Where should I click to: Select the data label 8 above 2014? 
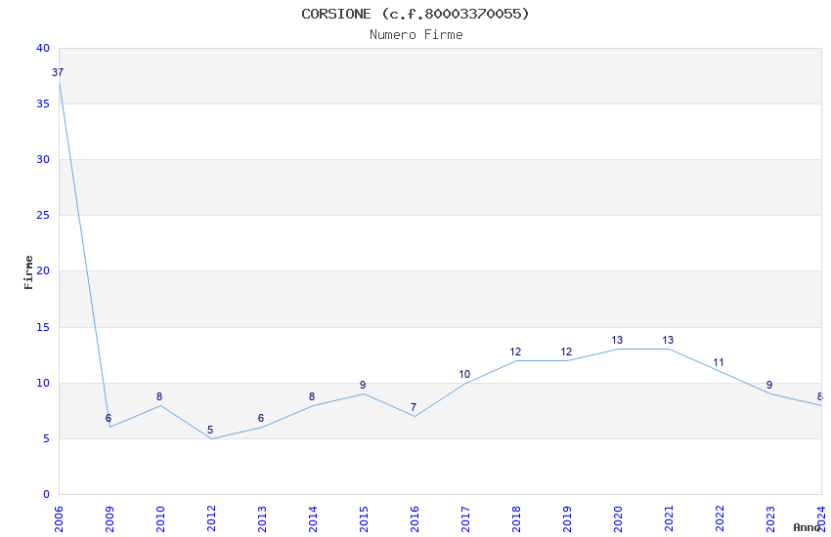click(x=312, y=396)
